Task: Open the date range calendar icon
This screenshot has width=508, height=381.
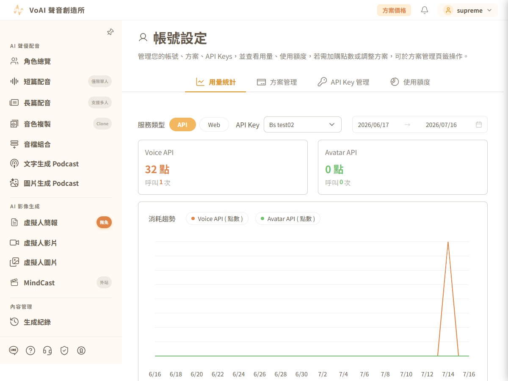Action: [x=479, y=124]
